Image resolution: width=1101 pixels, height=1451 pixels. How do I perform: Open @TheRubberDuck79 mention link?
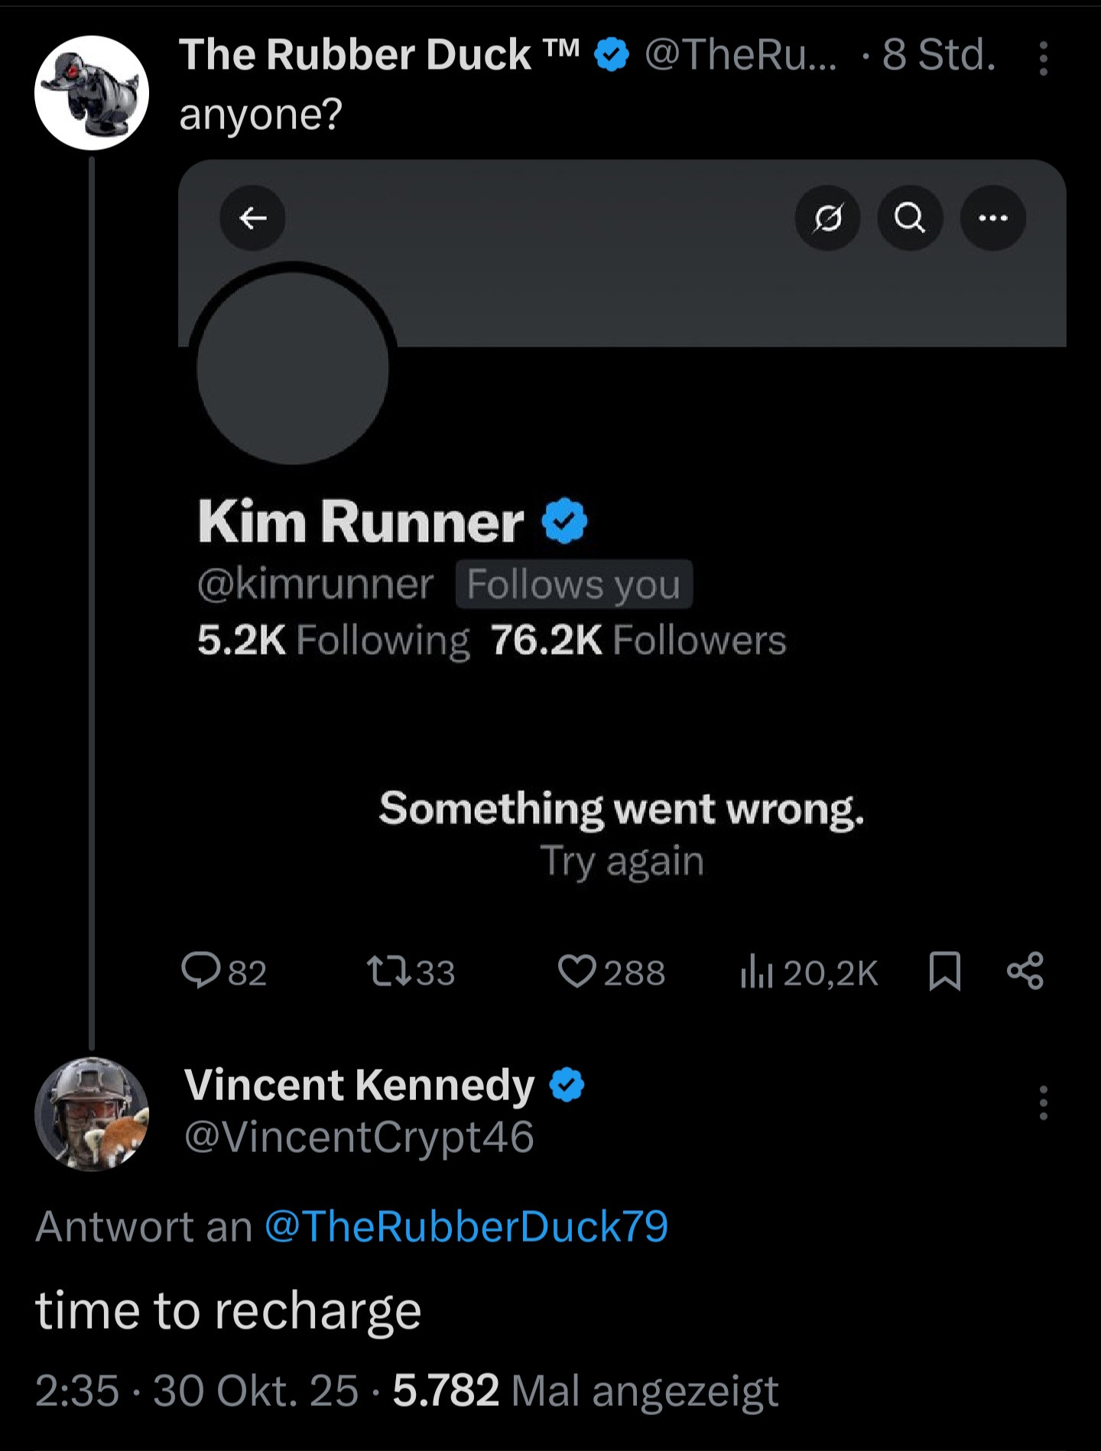(466, 1226)
